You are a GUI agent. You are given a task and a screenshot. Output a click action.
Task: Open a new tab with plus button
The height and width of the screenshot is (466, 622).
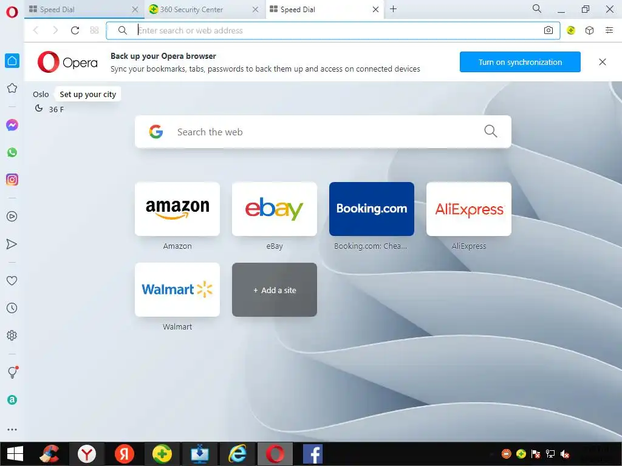(x=393, y=9)
